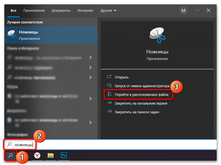Expand the first web search result chevron
Screen dimensions: 221x165
tap(90, 57)
